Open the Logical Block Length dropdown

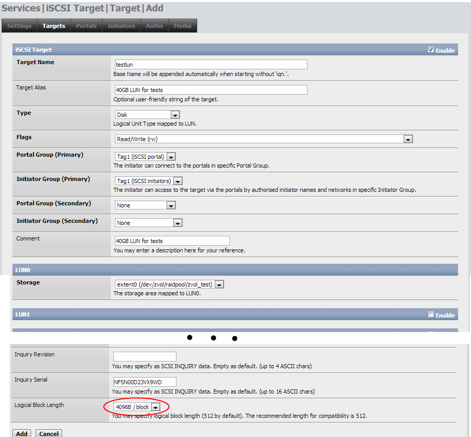pos(137,407)
